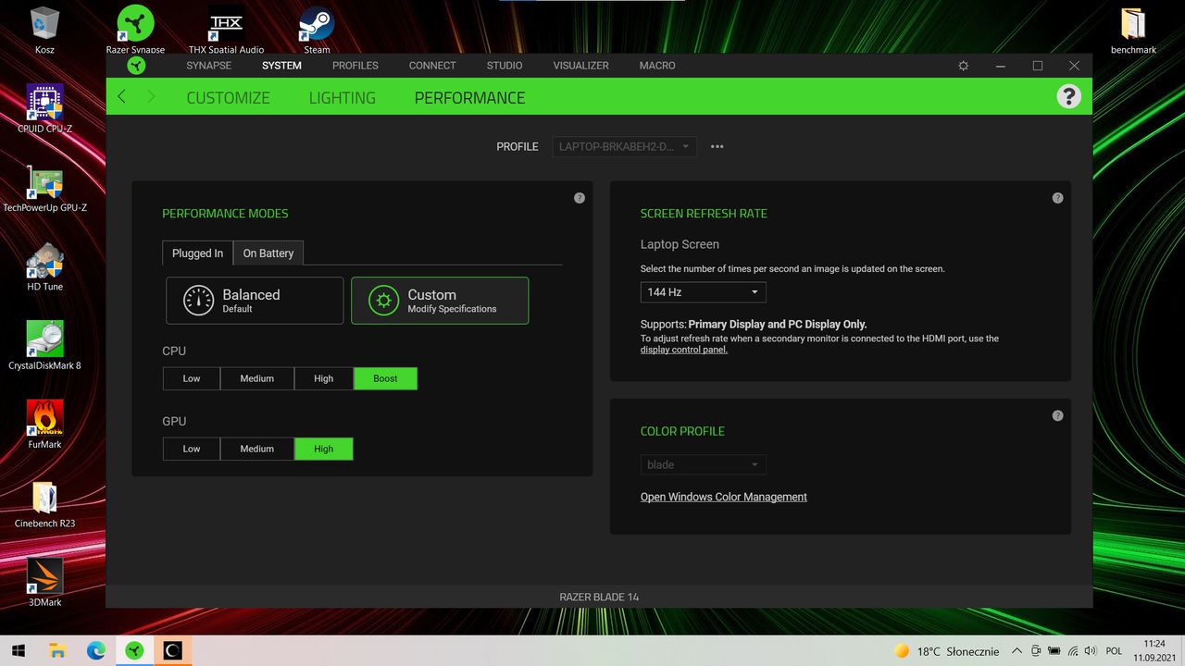Show Screen Refresh Rate help tooltip icon
The image size is (1185, 666).
[1058, 198]
